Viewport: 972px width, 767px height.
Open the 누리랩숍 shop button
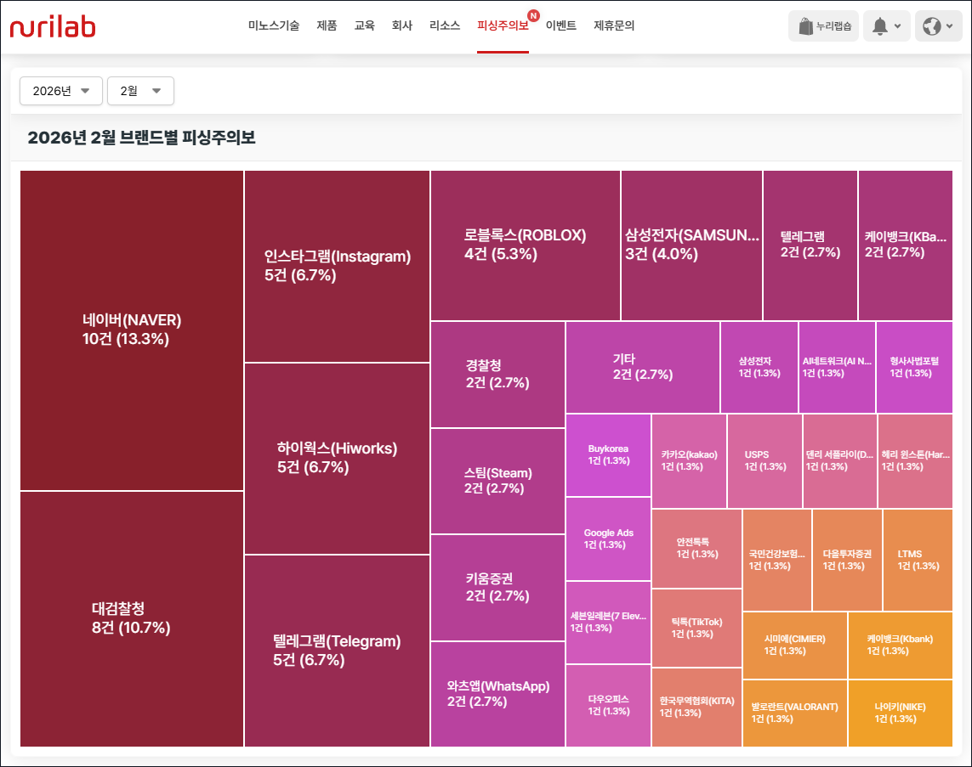pos(824,26)
